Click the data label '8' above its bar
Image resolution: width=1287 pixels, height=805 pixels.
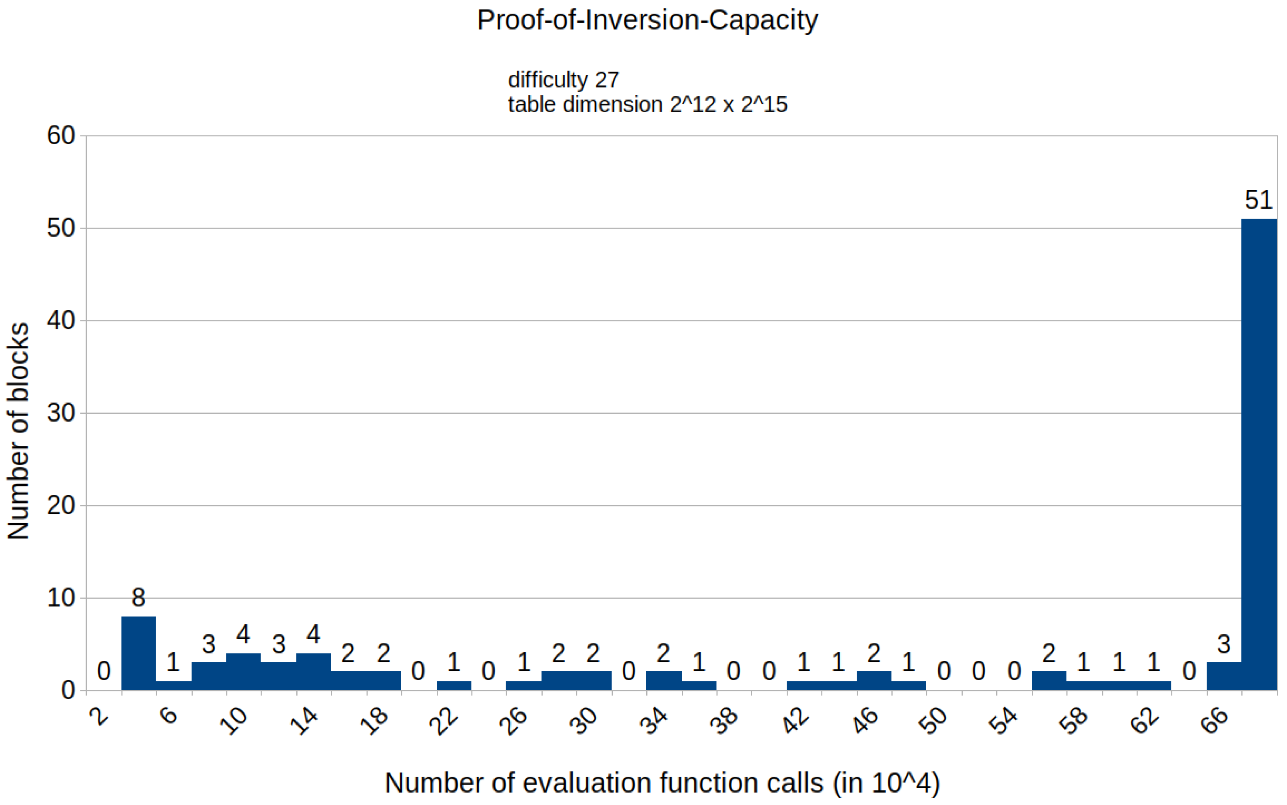coord(138,598)
